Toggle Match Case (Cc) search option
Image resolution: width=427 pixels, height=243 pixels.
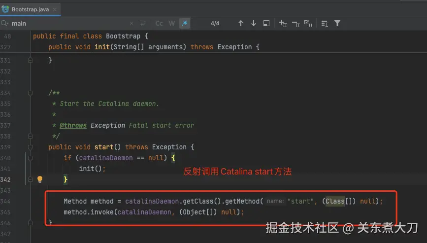pyautogui.click(x=159, y=24)
